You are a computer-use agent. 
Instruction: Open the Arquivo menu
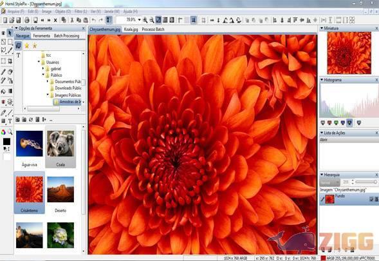15,12
